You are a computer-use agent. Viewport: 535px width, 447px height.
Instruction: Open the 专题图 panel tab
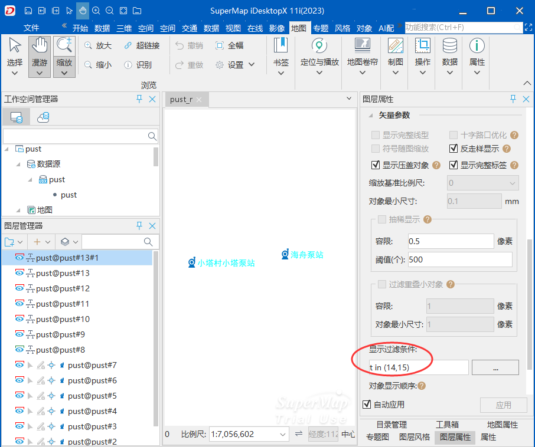pos(378,437)
